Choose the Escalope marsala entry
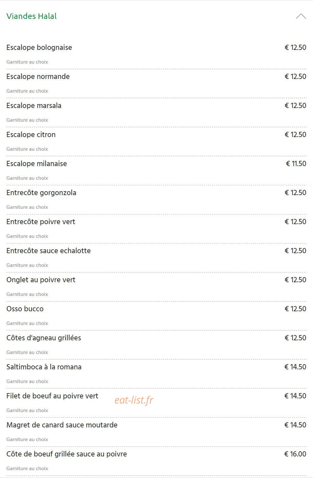 click(x=34, y=106)
